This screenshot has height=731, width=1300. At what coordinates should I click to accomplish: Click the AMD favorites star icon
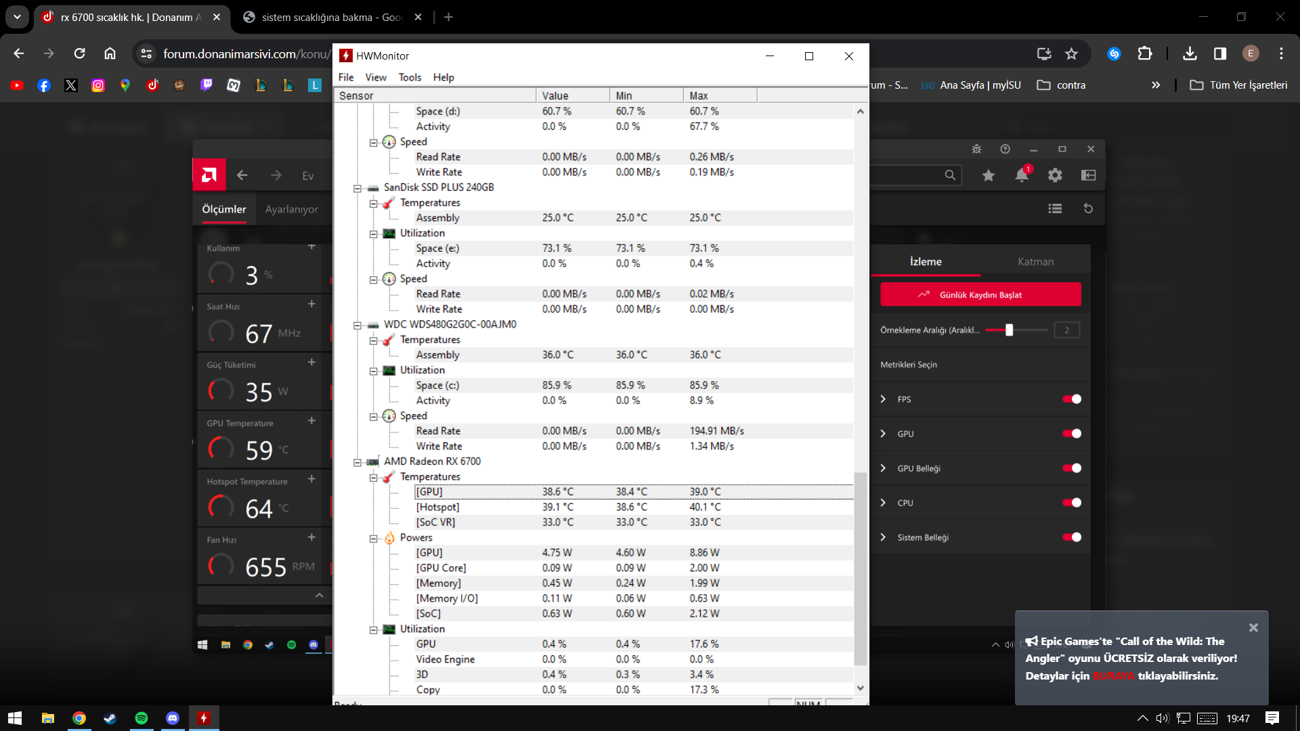pyautogui.click(x=989, y=175)
